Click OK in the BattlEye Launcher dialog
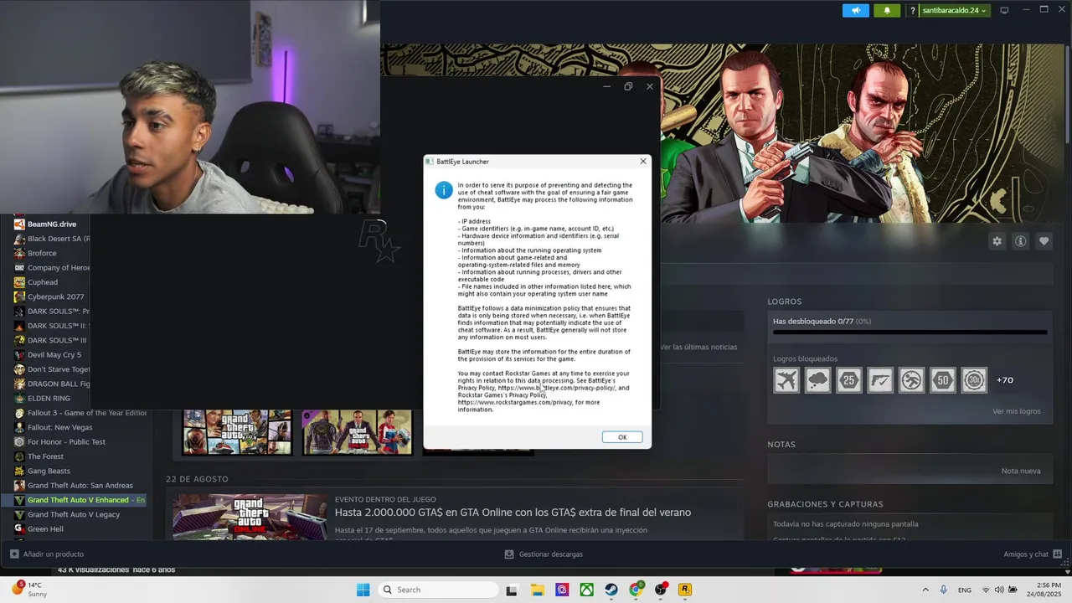This screenshot has width=1072, height=603. (622, 437)
